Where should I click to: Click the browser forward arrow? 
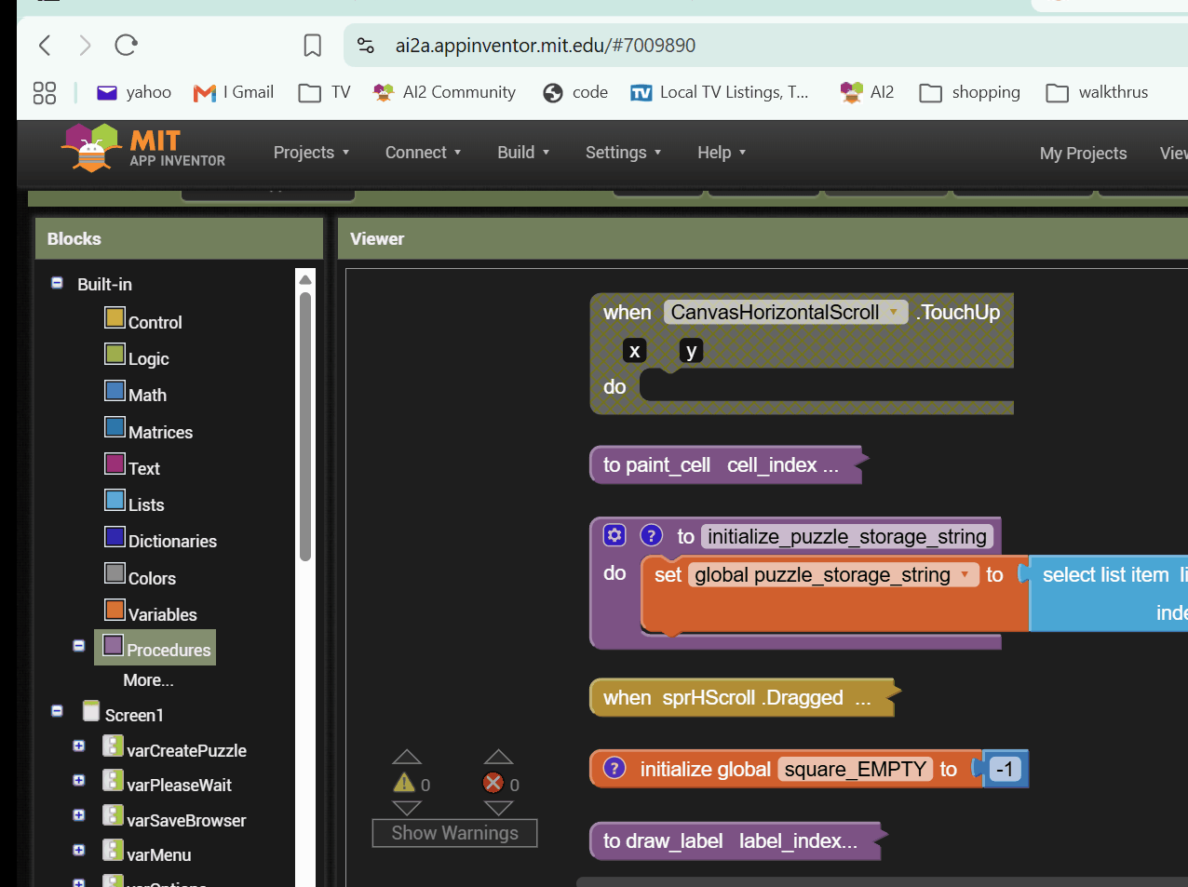[85, 45]
